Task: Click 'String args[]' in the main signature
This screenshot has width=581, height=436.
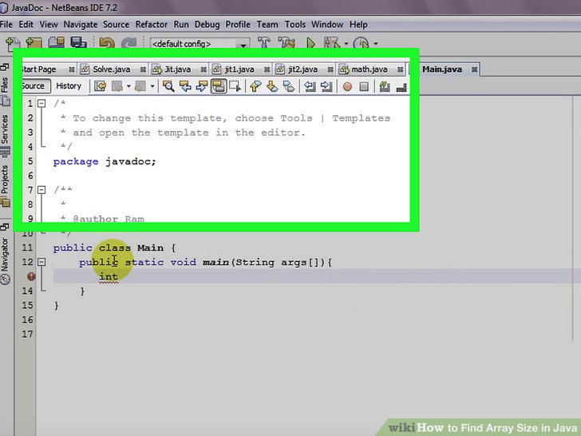Action: [x=277, y=262]
